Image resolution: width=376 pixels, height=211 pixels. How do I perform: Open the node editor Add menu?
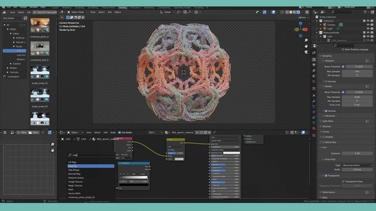[106, 132]
